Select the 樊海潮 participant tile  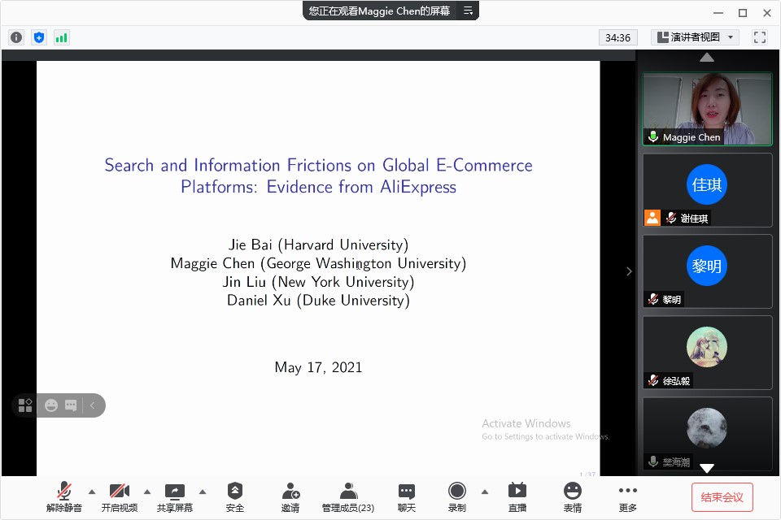click(x=707, y=433)
